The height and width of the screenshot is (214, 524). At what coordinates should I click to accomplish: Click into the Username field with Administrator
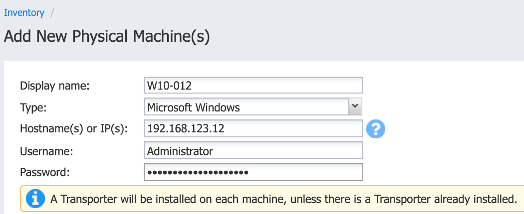(x=254, y=151)
